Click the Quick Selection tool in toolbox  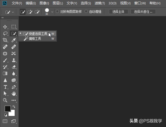pos(14,33)
